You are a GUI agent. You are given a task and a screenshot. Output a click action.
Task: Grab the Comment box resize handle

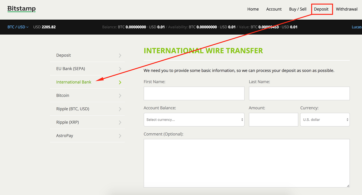point(348,186)
